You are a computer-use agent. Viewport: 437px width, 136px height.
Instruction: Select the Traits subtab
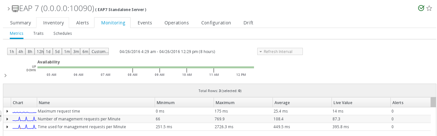click(38, 34)
